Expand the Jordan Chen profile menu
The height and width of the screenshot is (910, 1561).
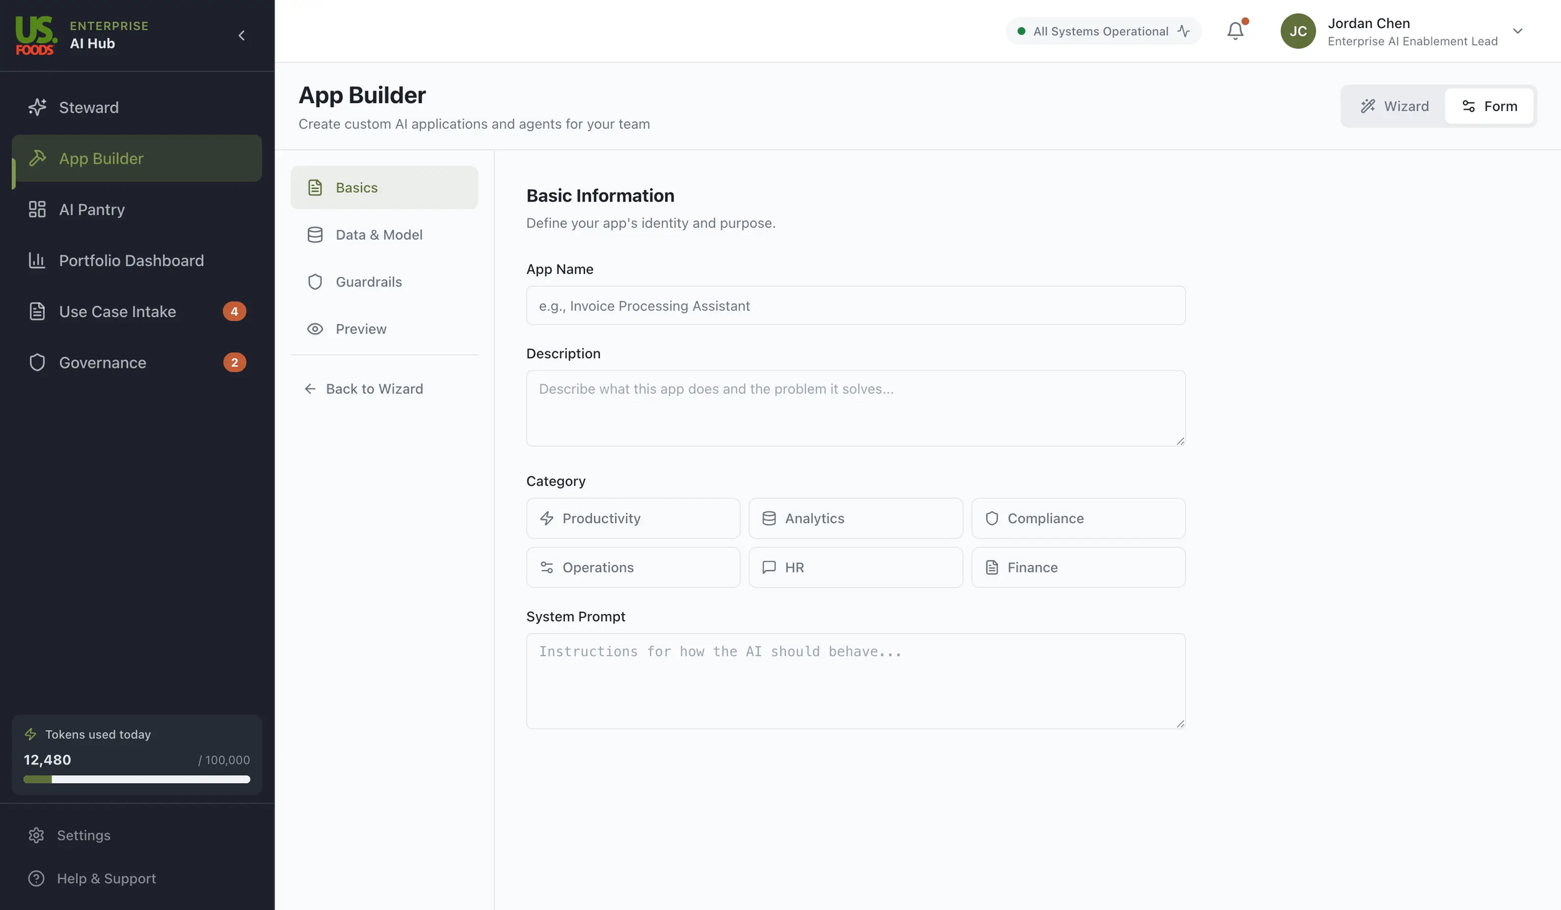coord(1519,31)
